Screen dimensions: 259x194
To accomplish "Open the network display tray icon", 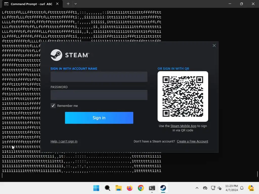I will (x=213, y=188).
